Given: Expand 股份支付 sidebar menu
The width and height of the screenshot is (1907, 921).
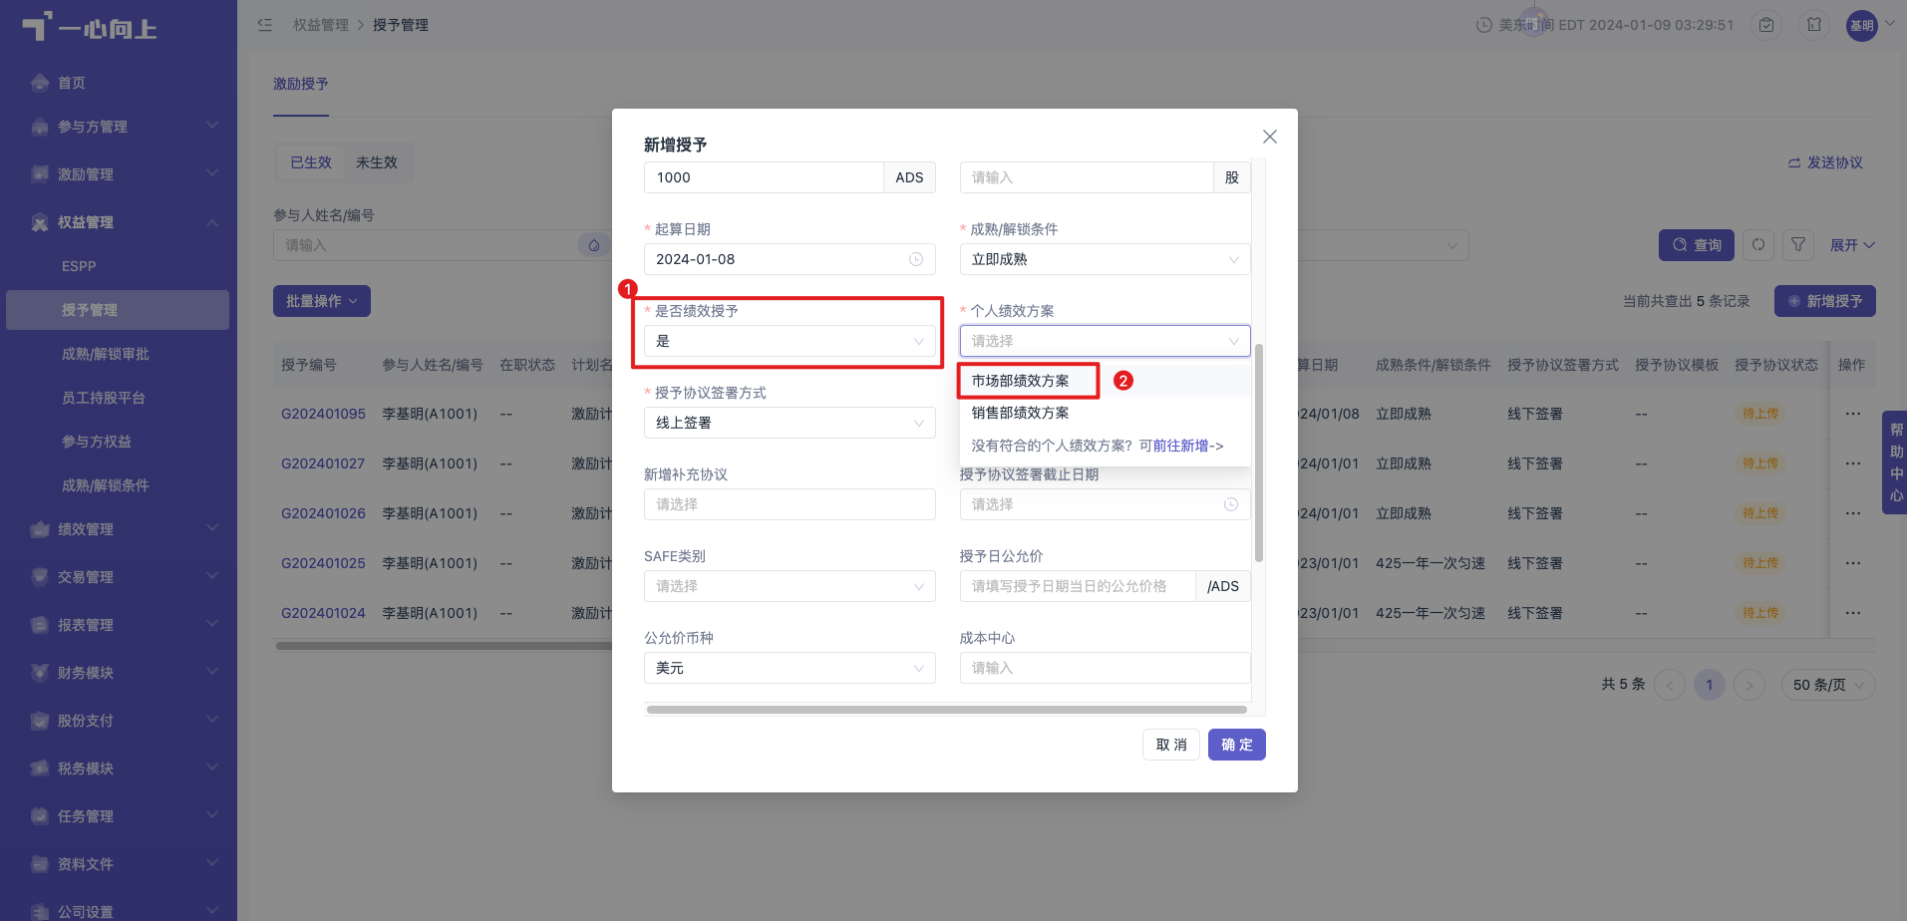Looking at the screenshot, I should (119, 721).
